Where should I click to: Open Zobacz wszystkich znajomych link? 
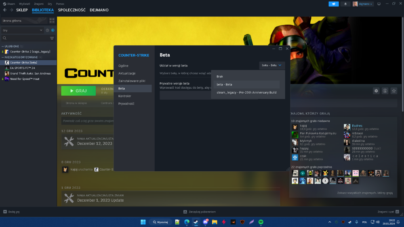click(x=365, y=193)
